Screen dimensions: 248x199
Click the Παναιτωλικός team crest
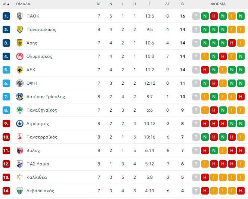(20, 29)
